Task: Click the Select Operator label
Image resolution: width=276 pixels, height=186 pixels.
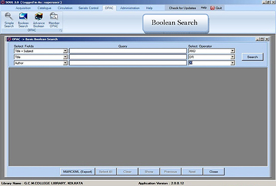Action: [200, 46]
